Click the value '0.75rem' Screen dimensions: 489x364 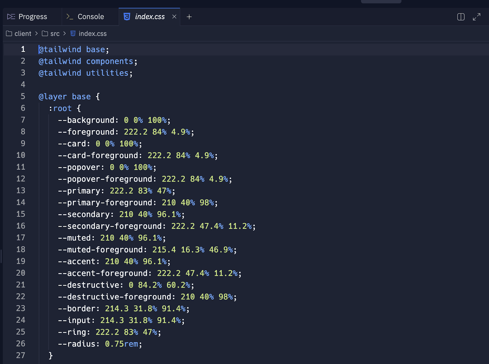coord(122,344)
